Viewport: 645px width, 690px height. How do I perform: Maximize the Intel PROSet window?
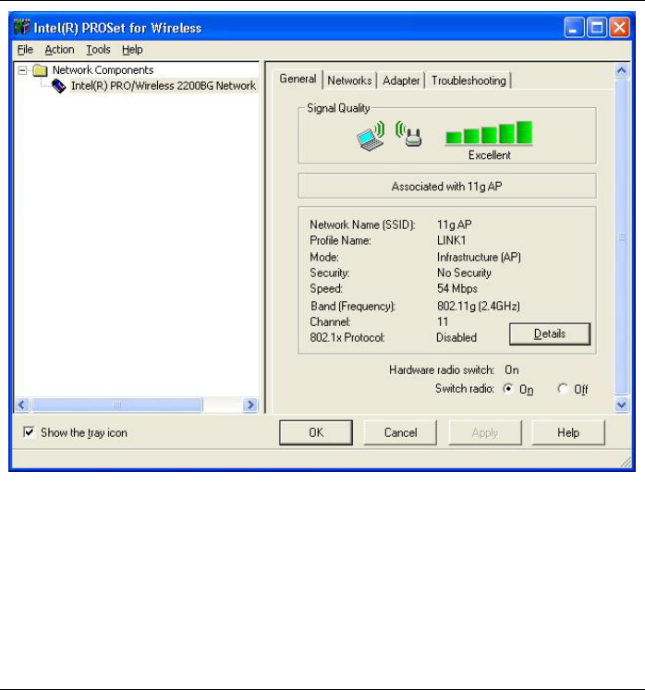(597, 28)
